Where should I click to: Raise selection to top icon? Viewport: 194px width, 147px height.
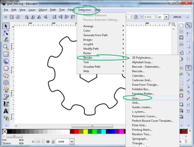(x=73, y=17)
